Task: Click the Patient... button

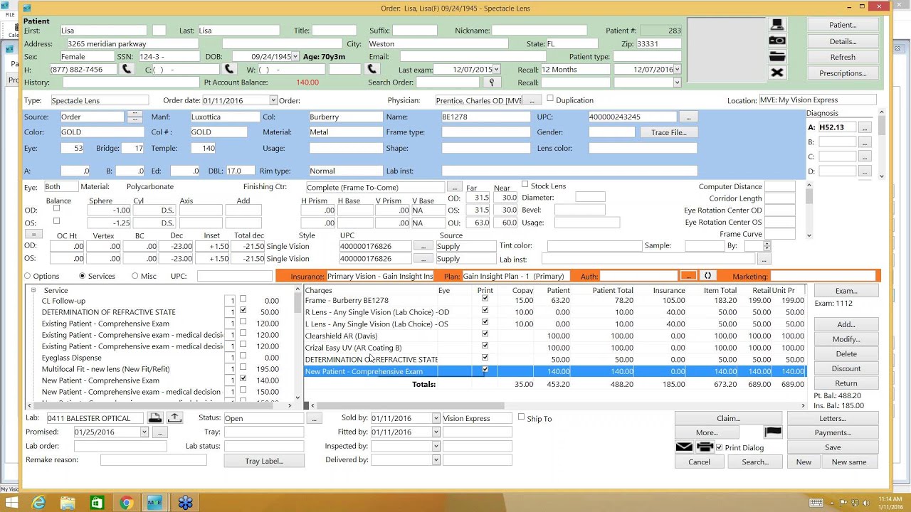Action: 843,25
